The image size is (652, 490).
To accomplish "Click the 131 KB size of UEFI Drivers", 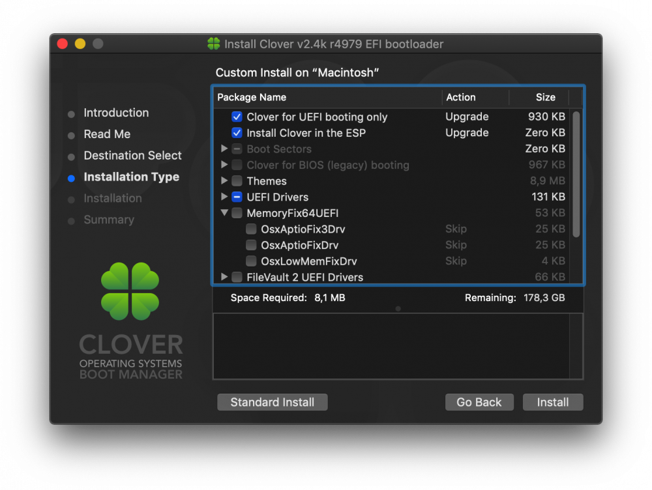I will 548,197.
